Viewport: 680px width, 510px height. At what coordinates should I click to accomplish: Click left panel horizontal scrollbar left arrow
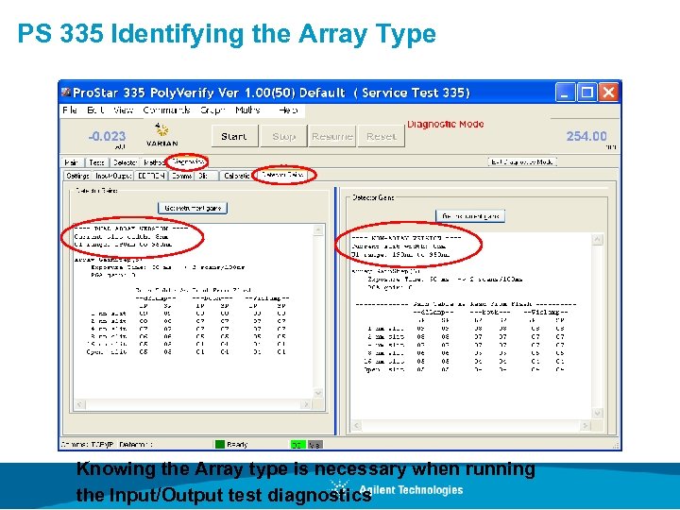click(x=79, y=404)
